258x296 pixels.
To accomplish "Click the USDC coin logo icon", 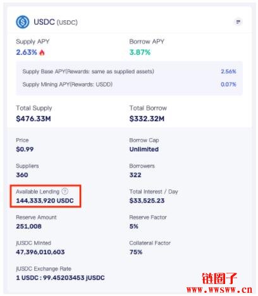I will pyautogui.click(x=23, y=22).
